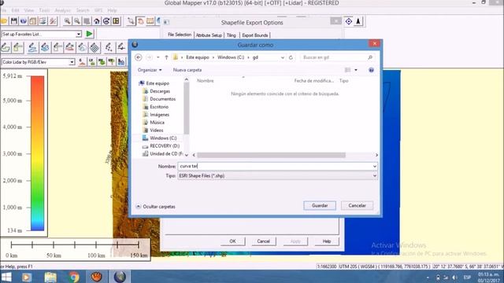Click the Buscar en gd search box

coord(338,57)
